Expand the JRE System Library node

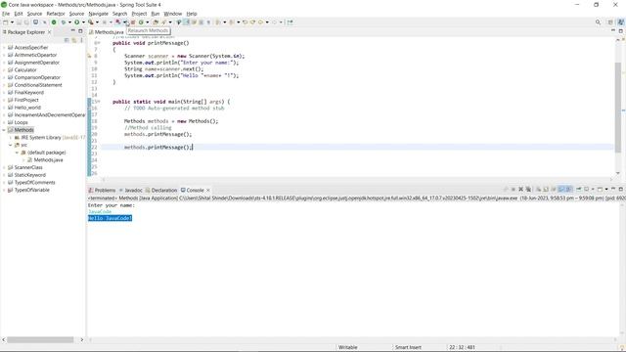pos(11,138)
